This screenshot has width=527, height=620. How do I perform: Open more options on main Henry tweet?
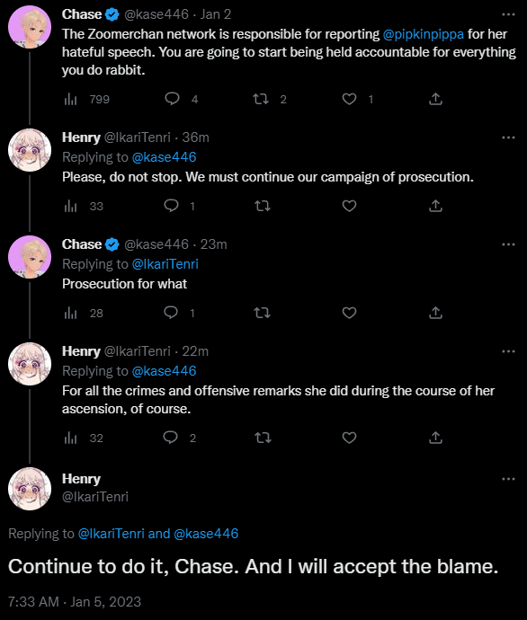pos(508,479)
